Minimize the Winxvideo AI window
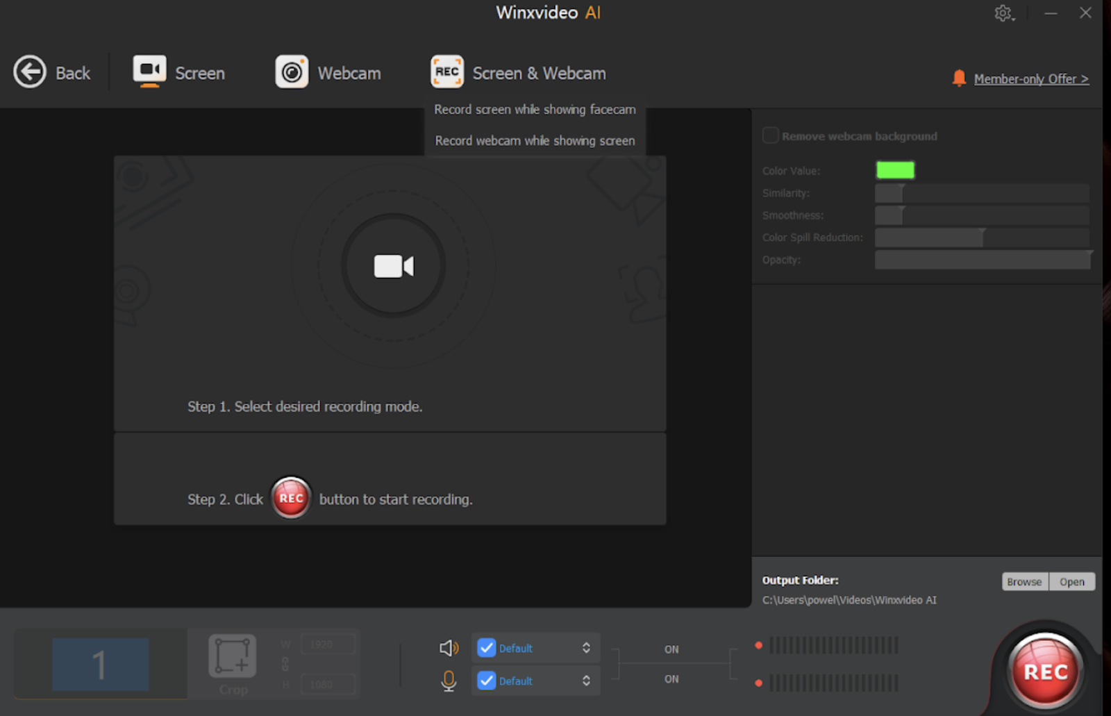This screenshot has width=1111, height=716. (x=1051, y=13)
